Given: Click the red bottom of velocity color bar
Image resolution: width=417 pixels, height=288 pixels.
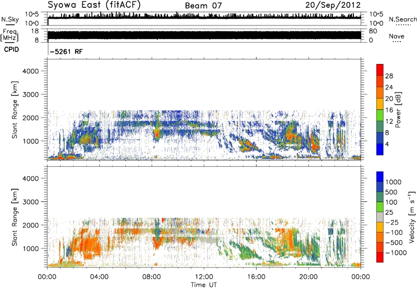Looking at the screenshot, I should (x=380, y=257).
